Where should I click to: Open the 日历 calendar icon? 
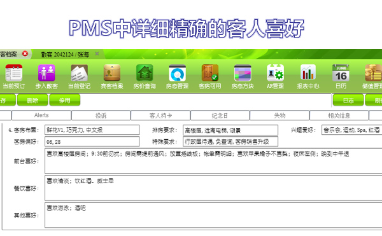341,73
